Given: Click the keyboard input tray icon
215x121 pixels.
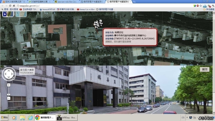Looking at the screenshot, I should click(183, 118).
